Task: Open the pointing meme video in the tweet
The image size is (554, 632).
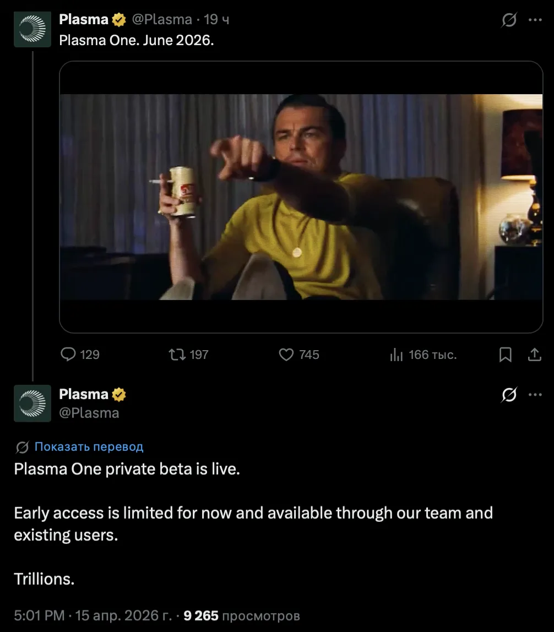Action: tap(301, 197)
